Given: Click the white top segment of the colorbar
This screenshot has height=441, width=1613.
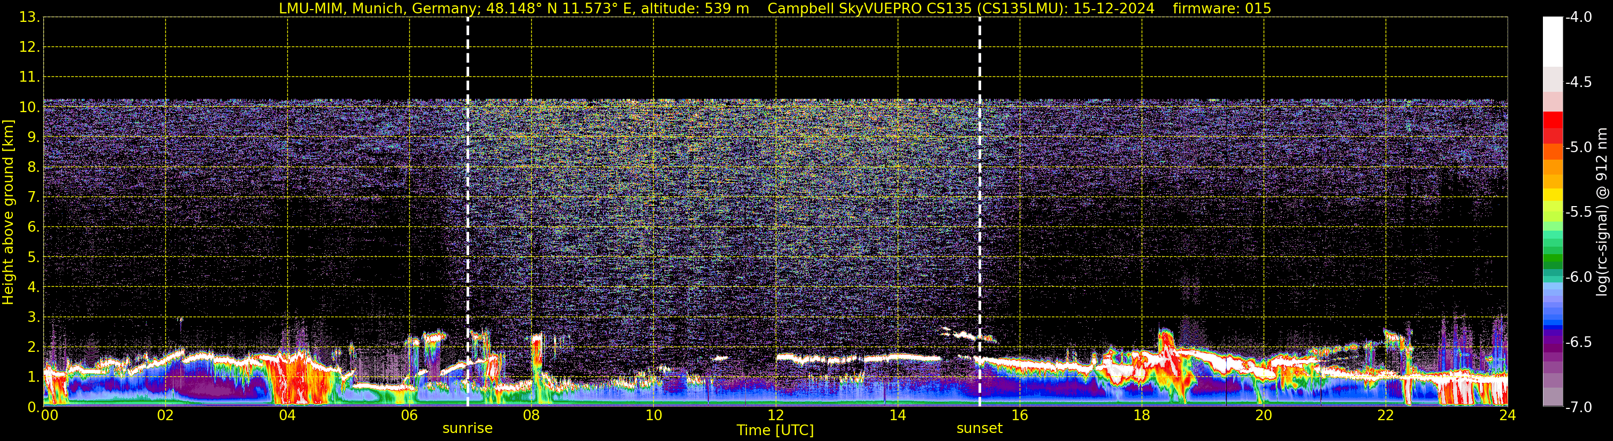Looking at the screenshot, I should (x=1552, y=41).
